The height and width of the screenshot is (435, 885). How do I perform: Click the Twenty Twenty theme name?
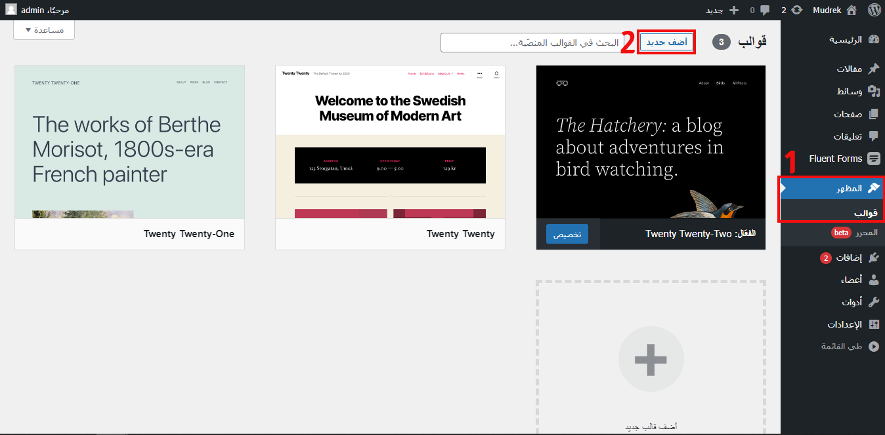point(460,234)
